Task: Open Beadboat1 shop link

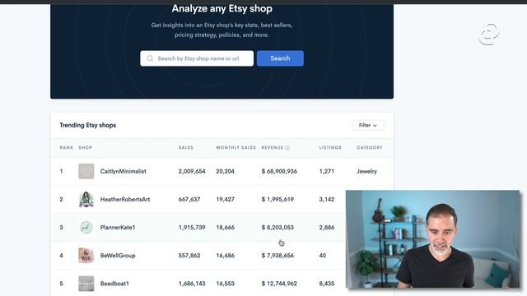Action: tap(114, 284)
